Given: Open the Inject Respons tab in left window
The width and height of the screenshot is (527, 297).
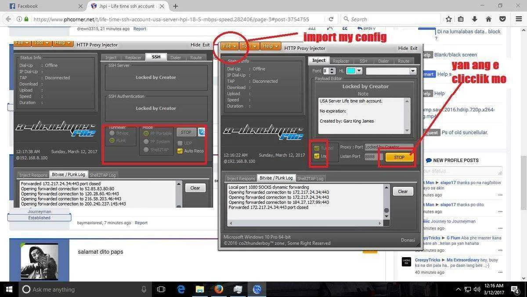Looking at the screenshot, I should pos(33,175).
